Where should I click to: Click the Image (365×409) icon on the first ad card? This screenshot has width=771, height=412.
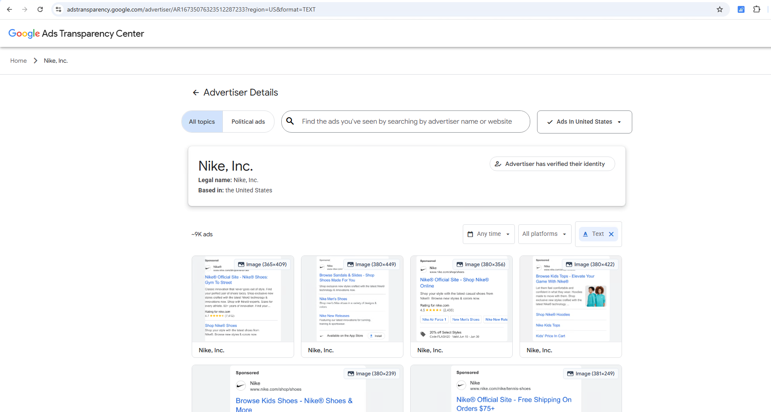242,264
